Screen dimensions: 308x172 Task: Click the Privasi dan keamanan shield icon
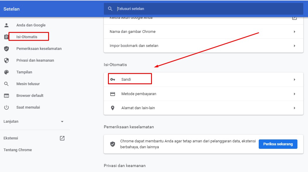(6, 60)
